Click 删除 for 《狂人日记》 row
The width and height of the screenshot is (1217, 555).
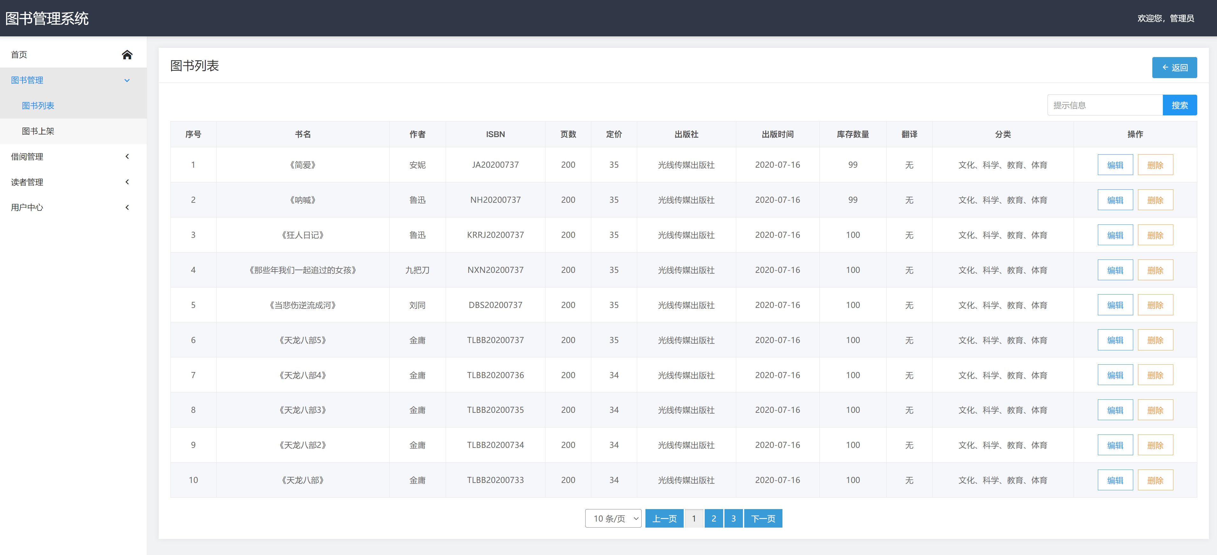coord(1155,235)
